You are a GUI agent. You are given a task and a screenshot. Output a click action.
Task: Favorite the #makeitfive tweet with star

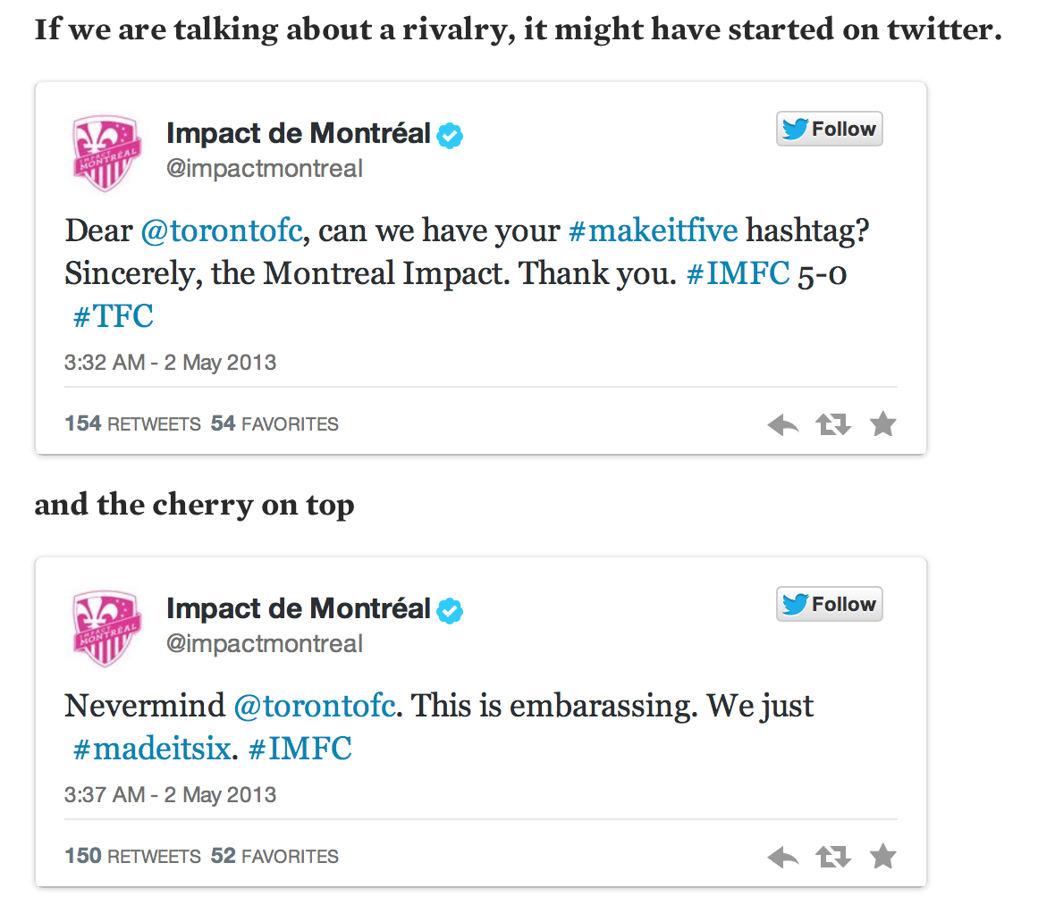point(882,424)
